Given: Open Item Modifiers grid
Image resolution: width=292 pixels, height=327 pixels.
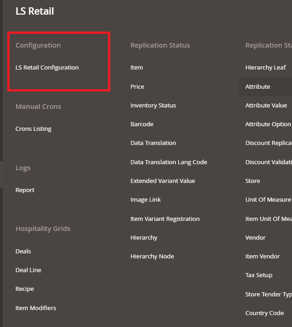Looking at the screenshot, I should (x=36, y=308).
